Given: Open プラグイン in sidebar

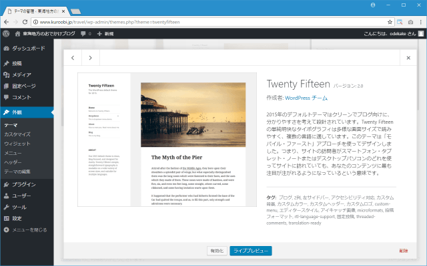Looking at the screenshot, I should pos(27,185).
